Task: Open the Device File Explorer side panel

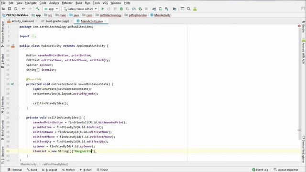Action: pos(304,149)
